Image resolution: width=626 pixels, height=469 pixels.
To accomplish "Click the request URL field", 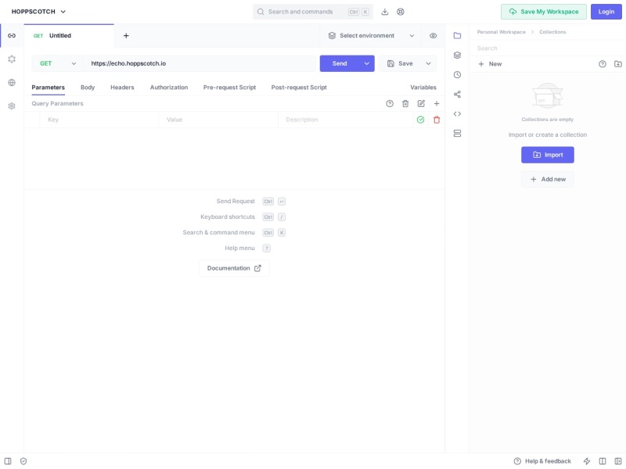I will point(200,63).
